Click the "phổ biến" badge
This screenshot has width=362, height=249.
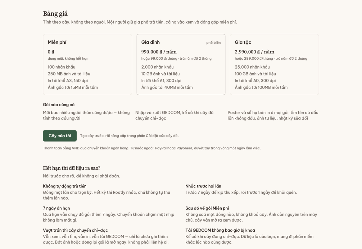coord(214,43)
